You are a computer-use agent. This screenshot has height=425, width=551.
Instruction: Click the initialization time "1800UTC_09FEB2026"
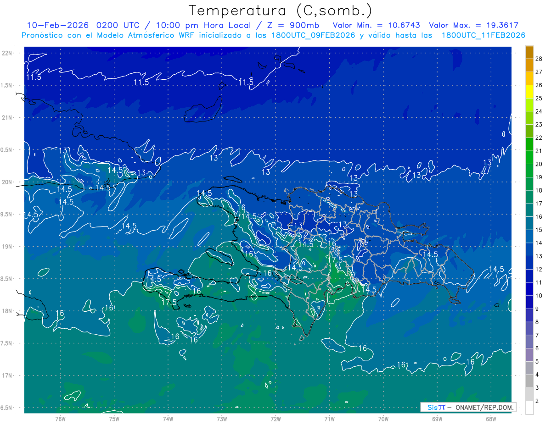[313, 35]
